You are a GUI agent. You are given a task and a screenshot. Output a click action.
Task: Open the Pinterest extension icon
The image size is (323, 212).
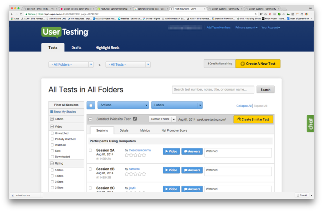270,14
